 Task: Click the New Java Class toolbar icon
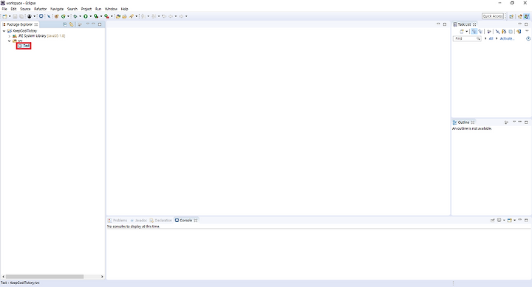click(63, 16)
